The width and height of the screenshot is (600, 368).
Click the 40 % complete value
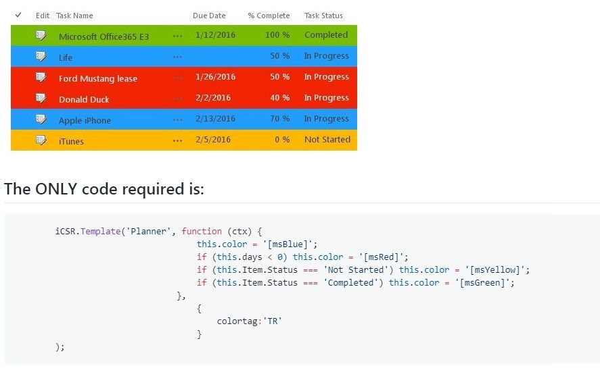click(280, 98)
